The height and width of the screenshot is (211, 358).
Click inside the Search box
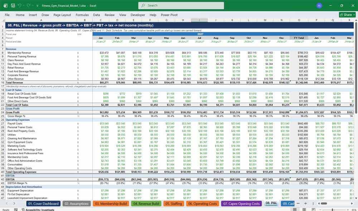181,5
